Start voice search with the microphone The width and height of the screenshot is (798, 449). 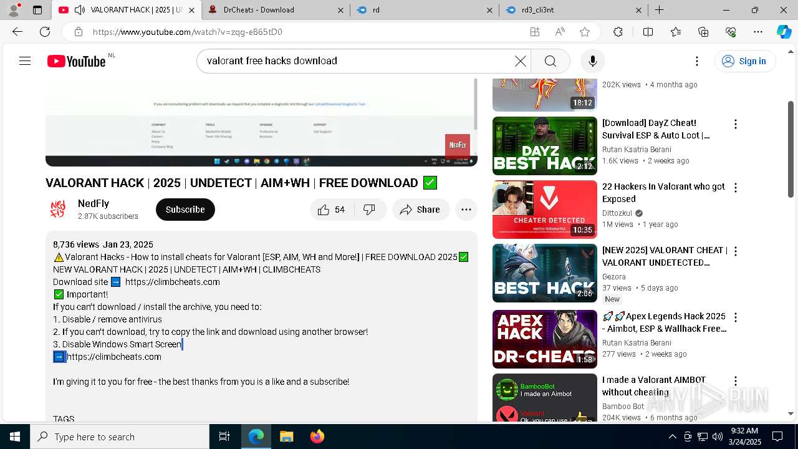(x=592, y=60)
